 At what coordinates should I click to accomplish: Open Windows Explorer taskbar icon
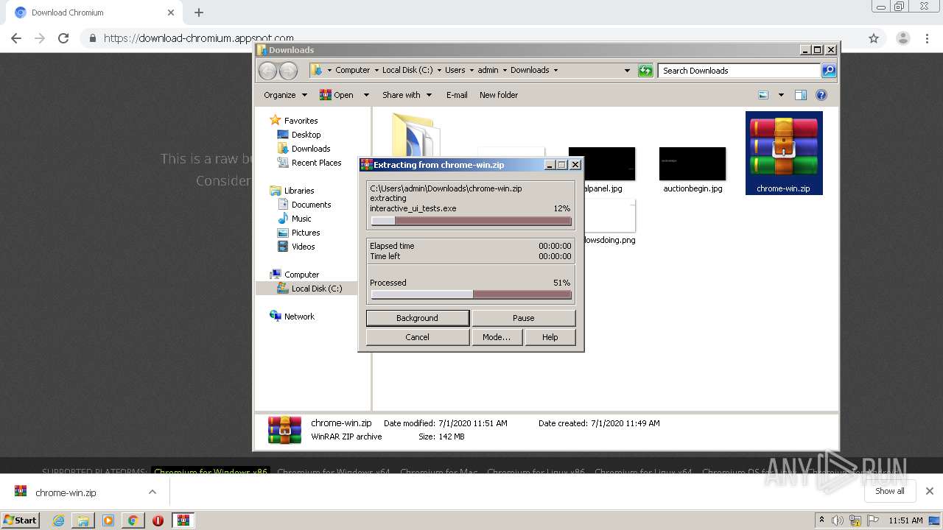pos(83,520)
